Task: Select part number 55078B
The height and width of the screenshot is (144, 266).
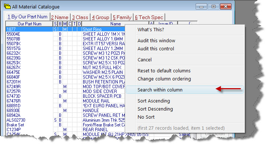Action: pos(13,39)
